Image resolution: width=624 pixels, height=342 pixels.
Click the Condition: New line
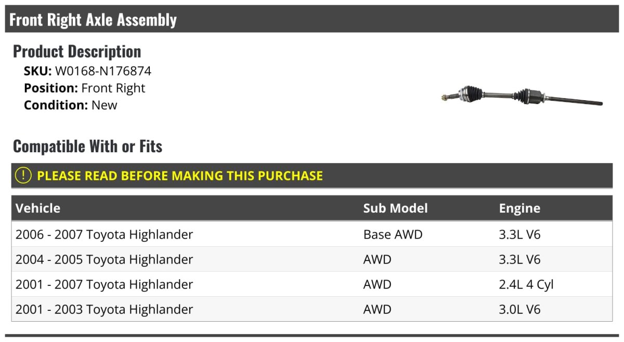pyautogui.click(x=71, y=105)
